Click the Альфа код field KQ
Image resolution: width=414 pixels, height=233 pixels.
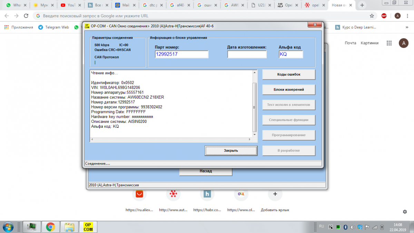click(291, 55)
